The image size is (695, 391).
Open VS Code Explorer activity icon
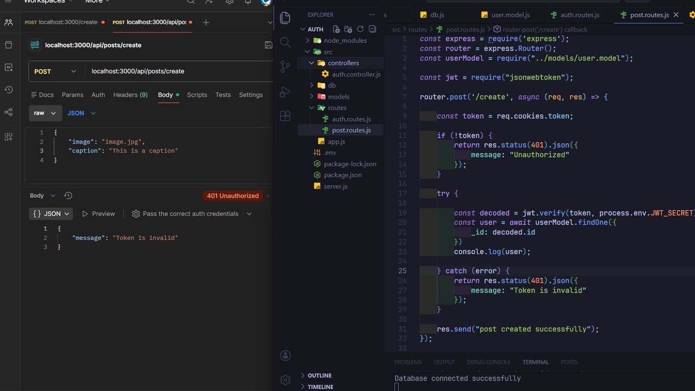click(285, 17)
